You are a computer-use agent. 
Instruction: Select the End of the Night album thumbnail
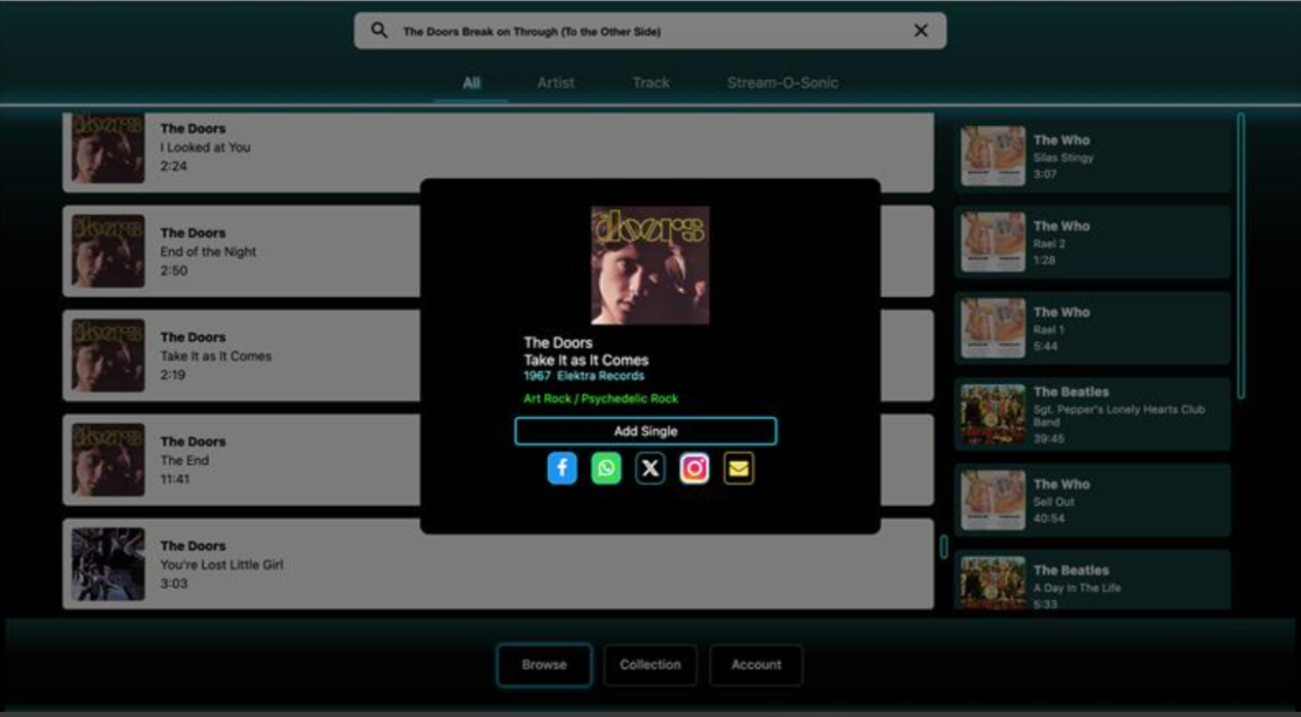[108, 251]
